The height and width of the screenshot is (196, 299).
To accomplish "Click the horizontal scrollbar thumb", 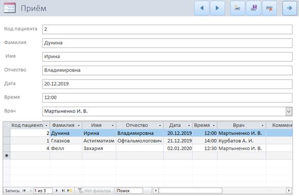I will [191, 190].
